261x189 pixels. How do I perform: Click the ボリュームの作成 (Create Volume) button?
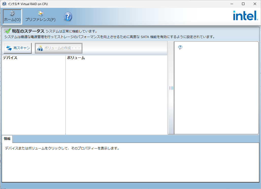click(59, 48)
